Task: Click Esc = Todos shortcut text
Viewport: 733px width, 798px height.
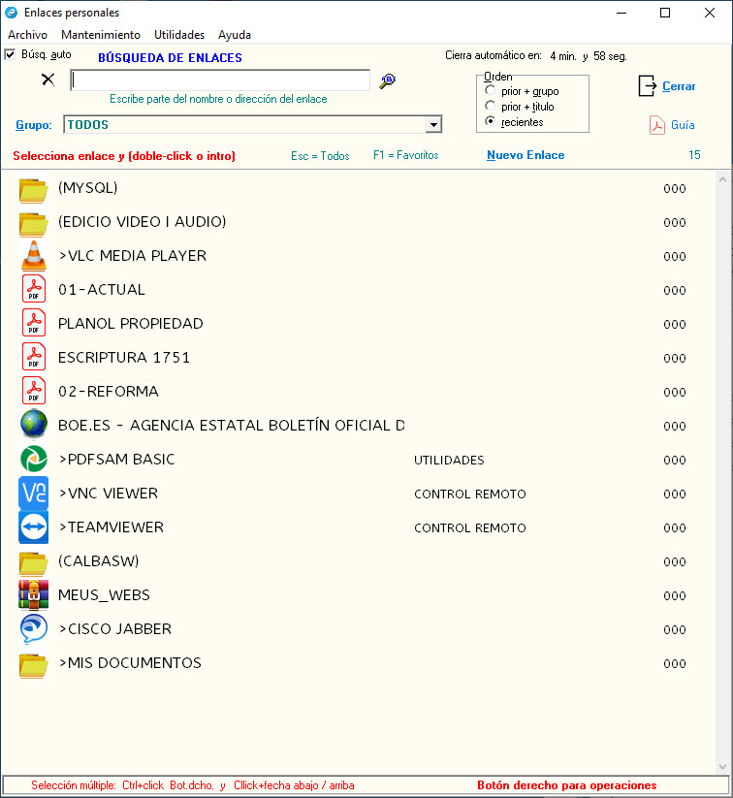Action: 320,156
